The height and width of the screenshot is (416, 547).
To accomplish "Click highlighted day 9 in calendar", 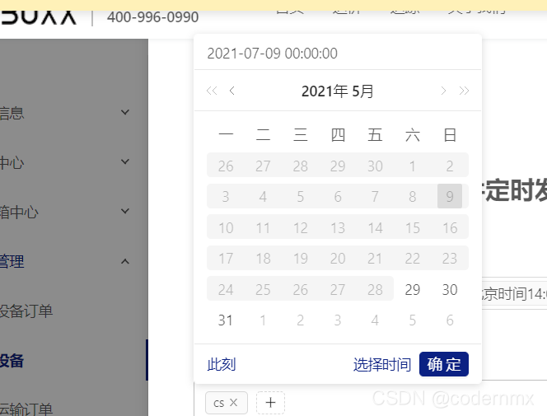I will click(450, 196).
